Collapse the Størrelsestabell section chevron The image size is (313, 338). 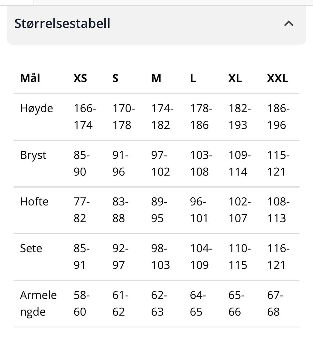(x=289, y=23)
